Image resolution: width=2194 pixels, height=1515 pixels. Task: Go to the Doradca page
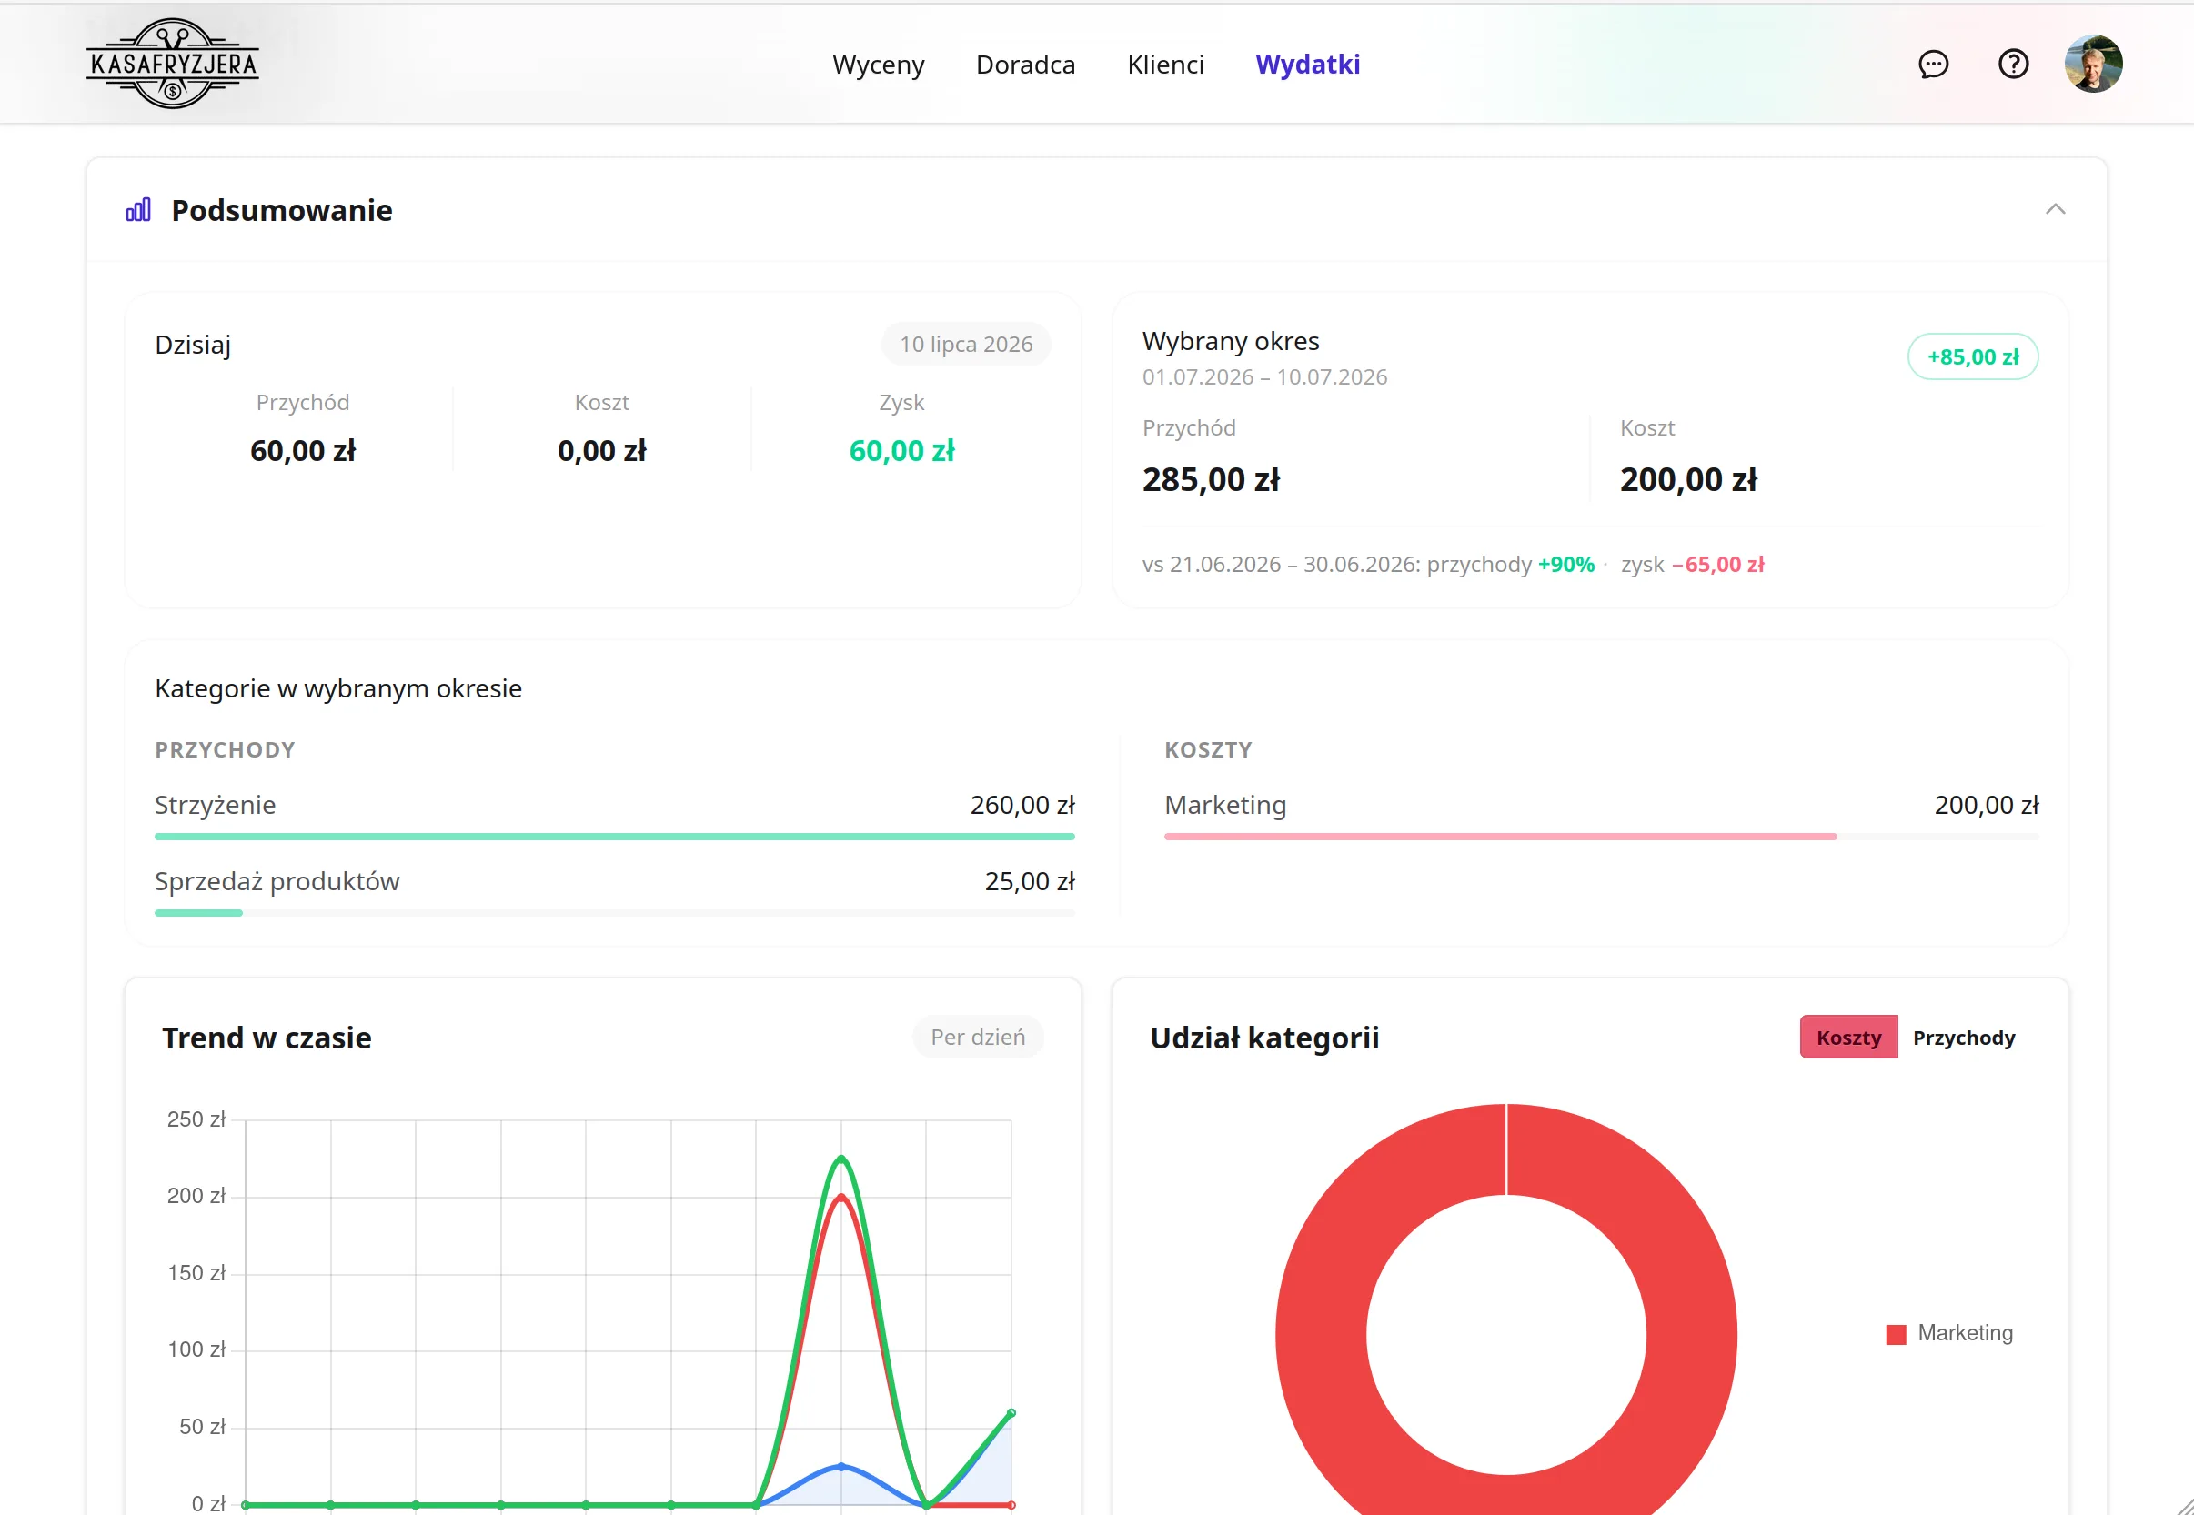pyautogui.click(x=1025, y=65)
